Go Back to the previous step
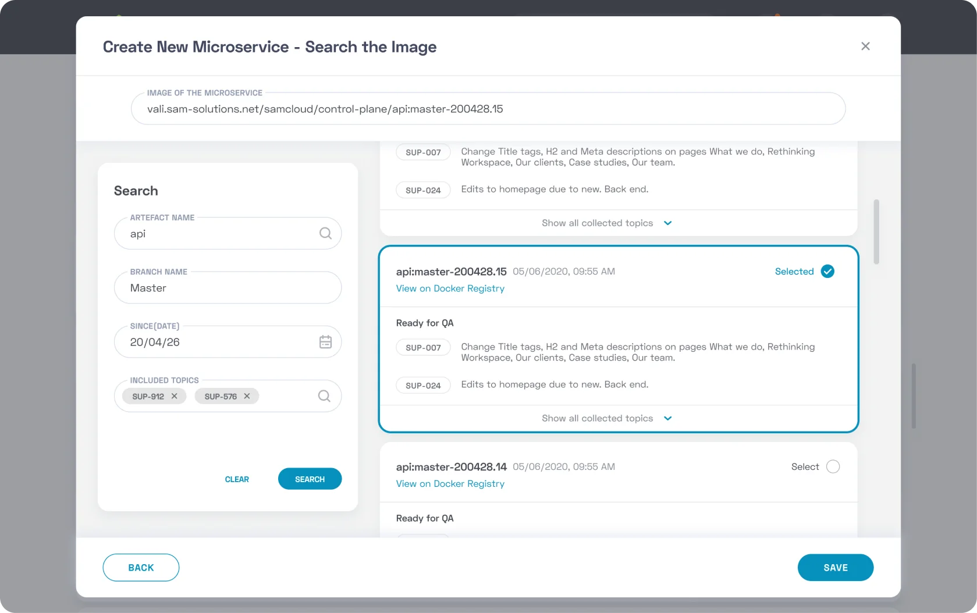 (141, 568)
